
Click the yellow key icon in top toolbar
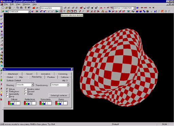coord(25,8)
